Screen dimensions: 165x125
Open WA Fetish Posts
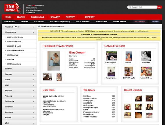[14, 42]
